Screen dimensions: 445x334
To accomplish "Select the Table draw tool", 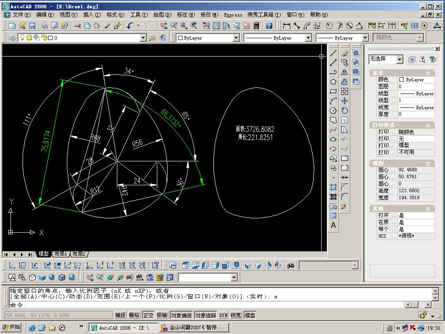I will pyautogui.click(x=333, y=216).
